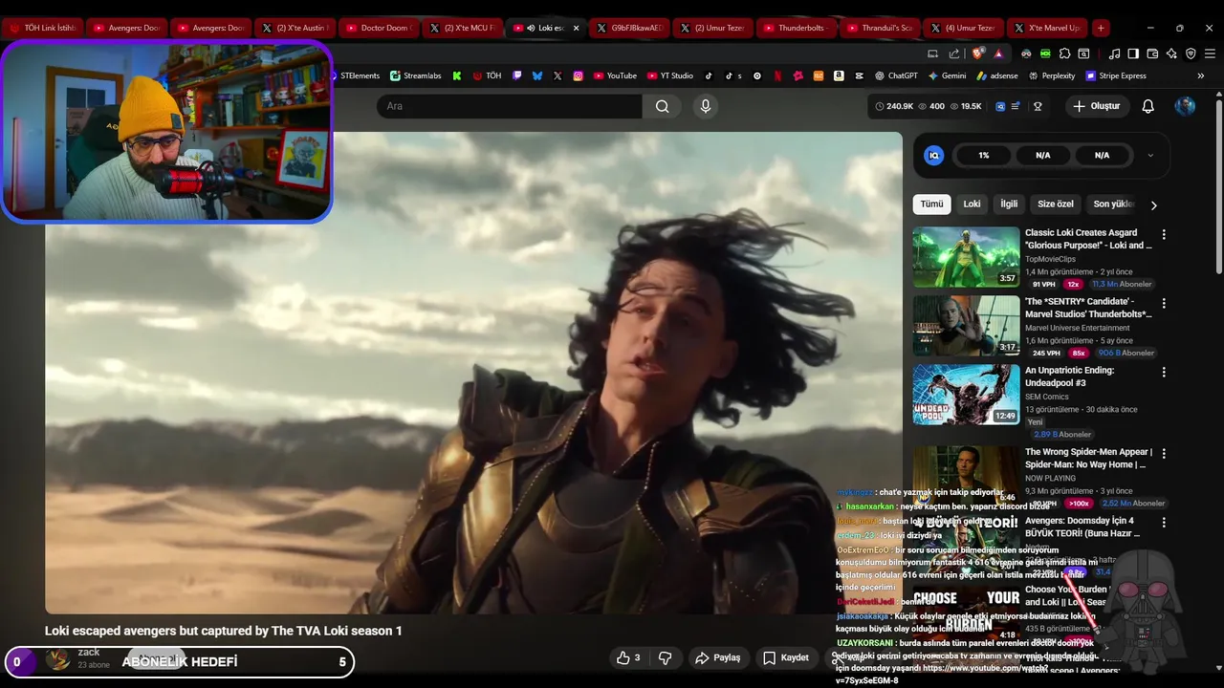Open Brave Shields lion icon
Image resolution: width=1224 pixels, height=688 pixels.
977,54
